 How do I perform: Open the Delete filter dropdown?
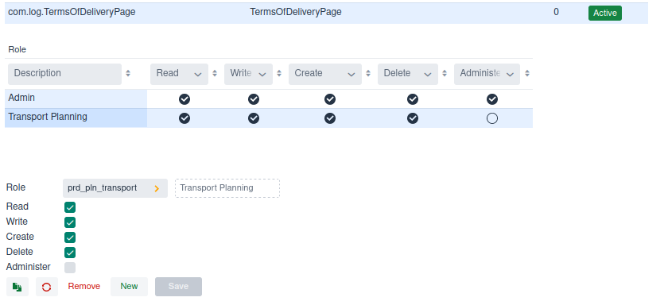click(408, 74)
